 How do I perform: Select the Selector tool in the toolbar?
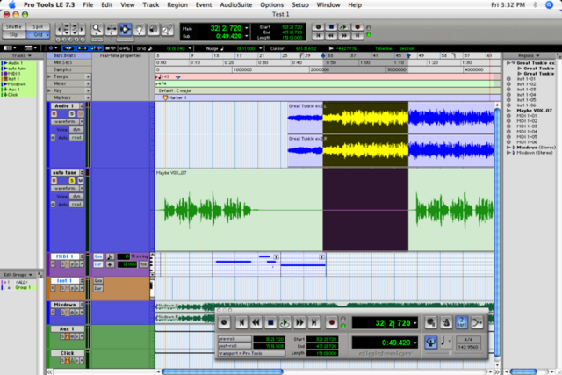pos(125,29)
